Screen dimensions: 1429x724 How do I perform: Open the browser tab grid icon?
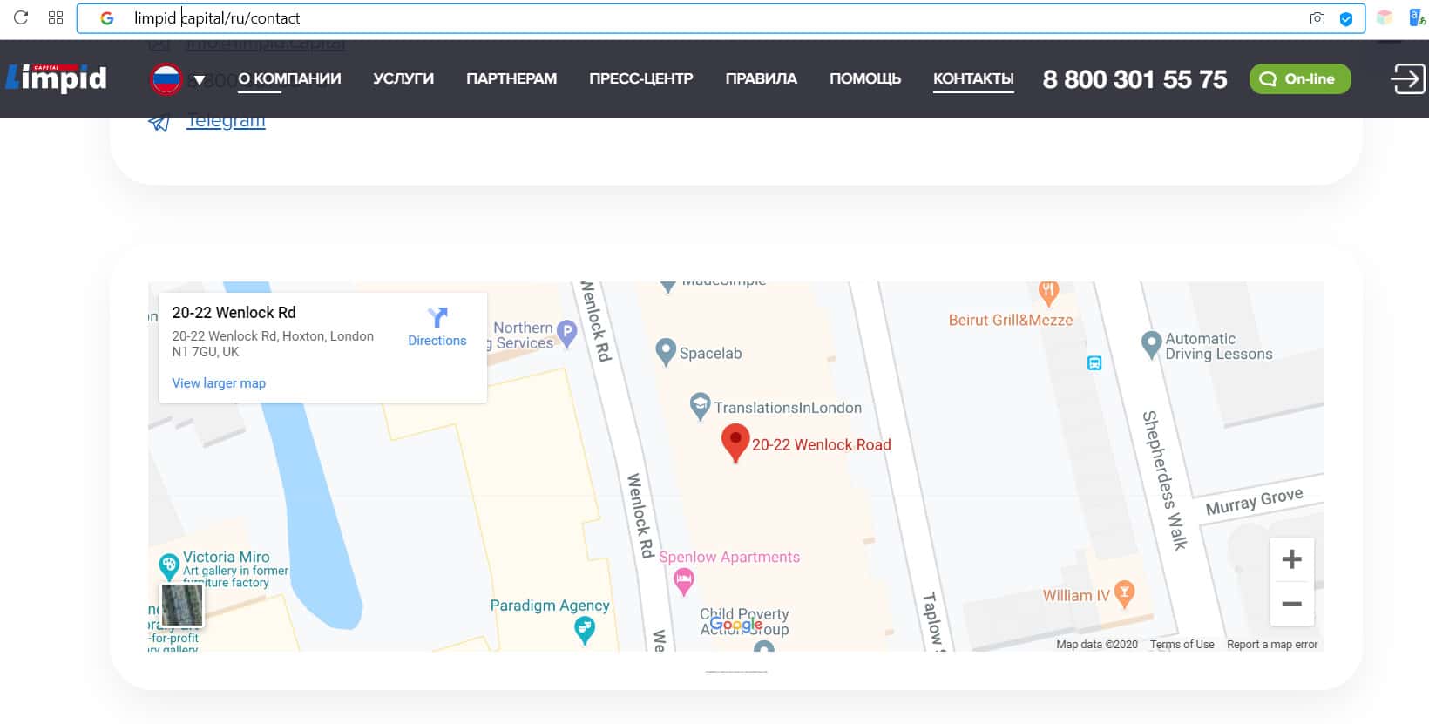point(56,17)
